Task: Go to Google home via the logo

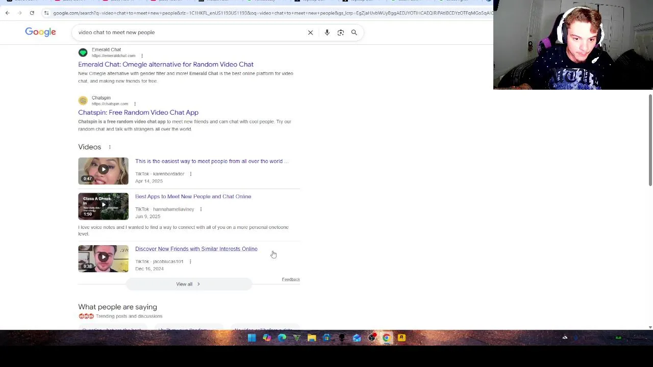Action: click(x=40, y=32)
